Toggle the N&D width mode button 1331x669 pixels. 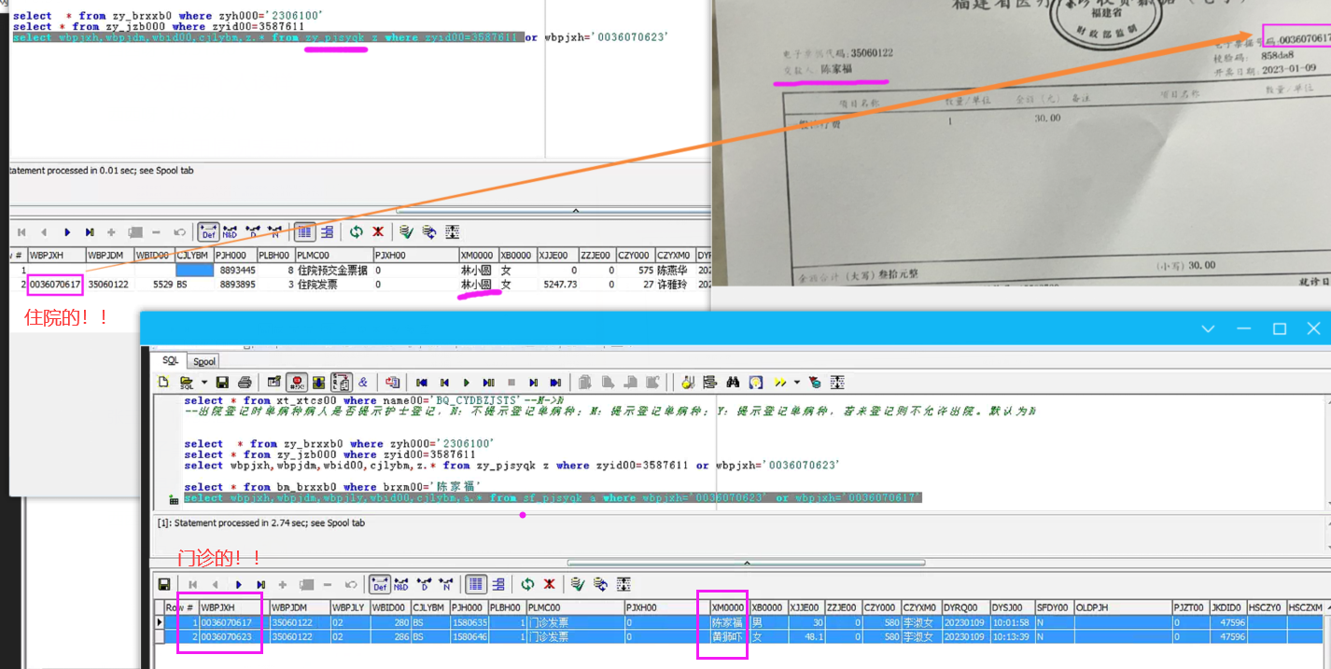[401, 584]
